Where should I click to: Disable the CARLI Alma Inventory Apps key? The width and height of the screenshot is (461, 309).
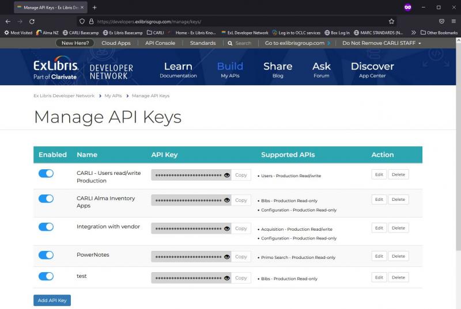point(46,199)
